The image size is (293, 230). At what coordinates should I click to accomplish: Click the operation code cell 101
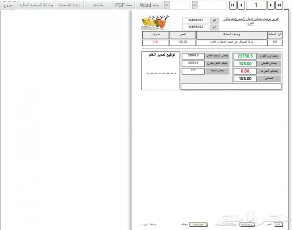point(275,42)
